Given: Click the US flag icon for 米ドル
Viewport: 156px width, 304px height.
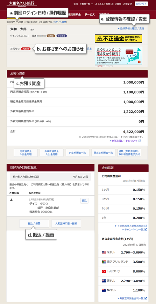Looking at the screenshot, I should (x=104, y=252).
